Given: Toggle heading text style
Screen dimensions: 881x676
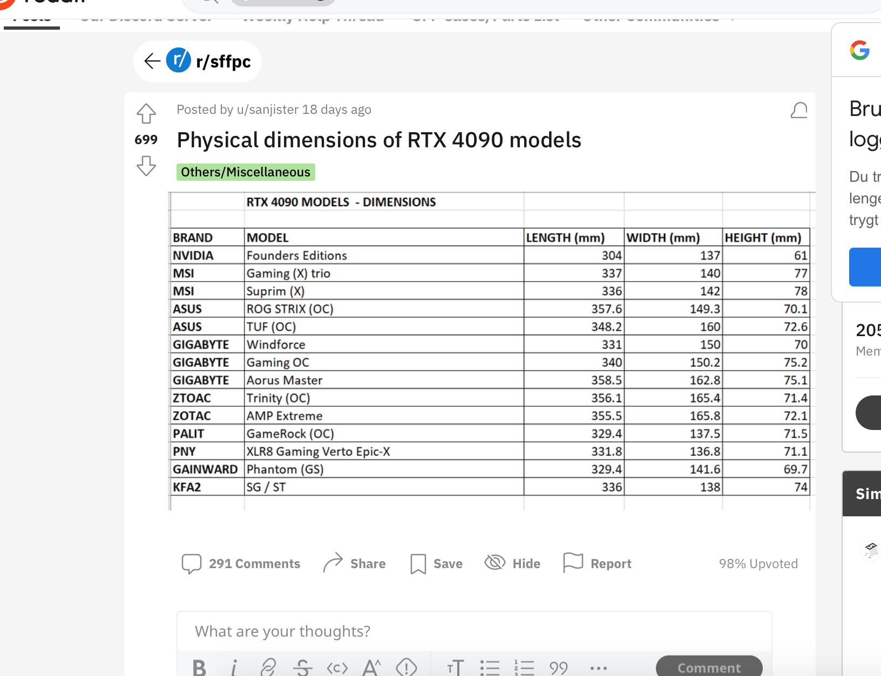Looking at the screenshot, I should 455,668.
